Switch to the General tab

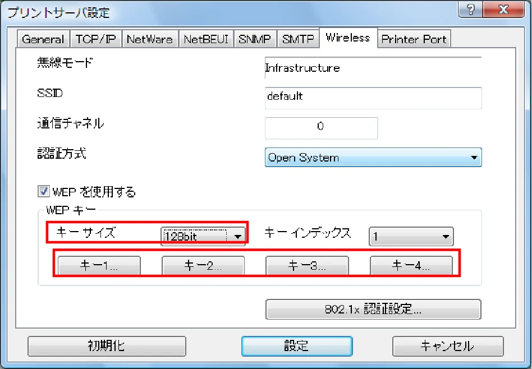[x=43, y=39]
